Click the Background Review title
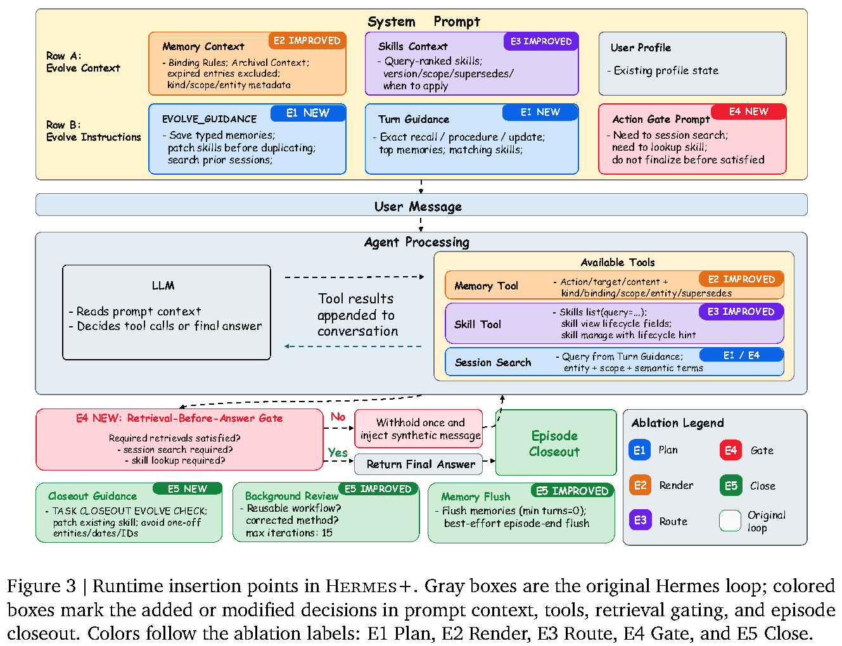 click(x=291, y=496)
